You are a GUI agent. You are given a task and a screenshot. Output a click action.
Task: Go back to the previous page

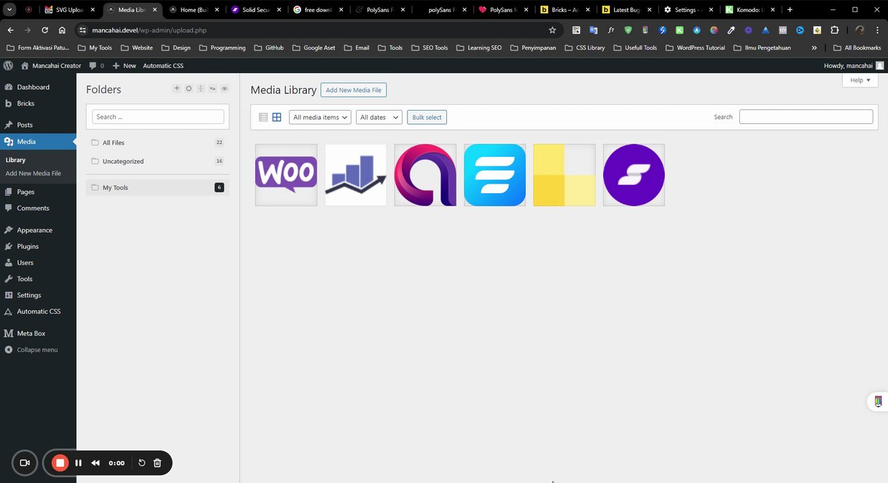(10, 30)
